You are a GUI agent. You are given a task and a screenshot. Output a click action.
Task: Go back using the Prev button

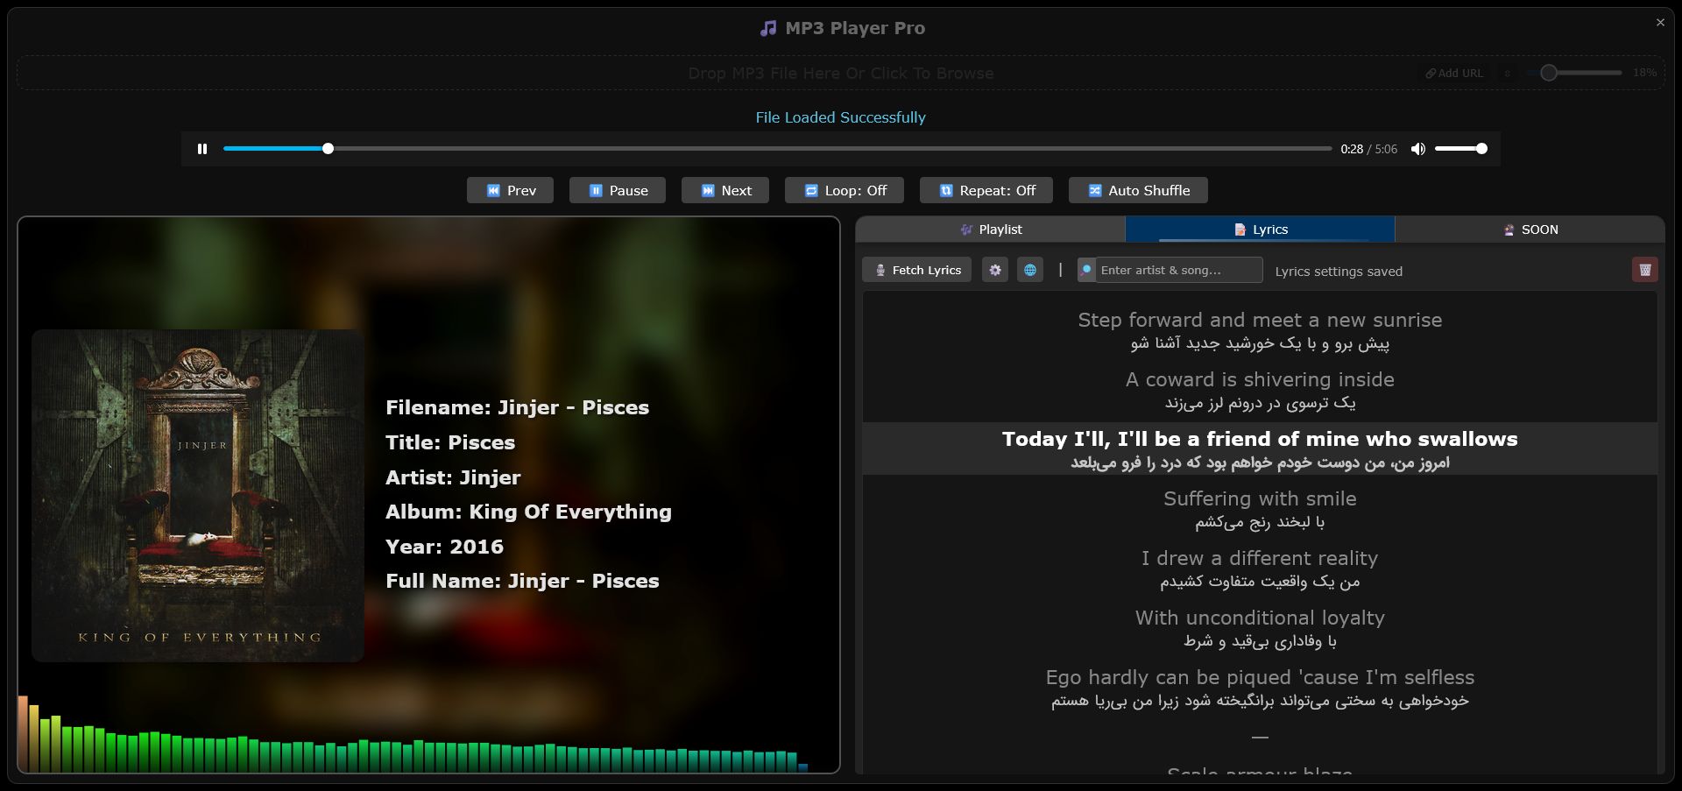click(510, 190)
